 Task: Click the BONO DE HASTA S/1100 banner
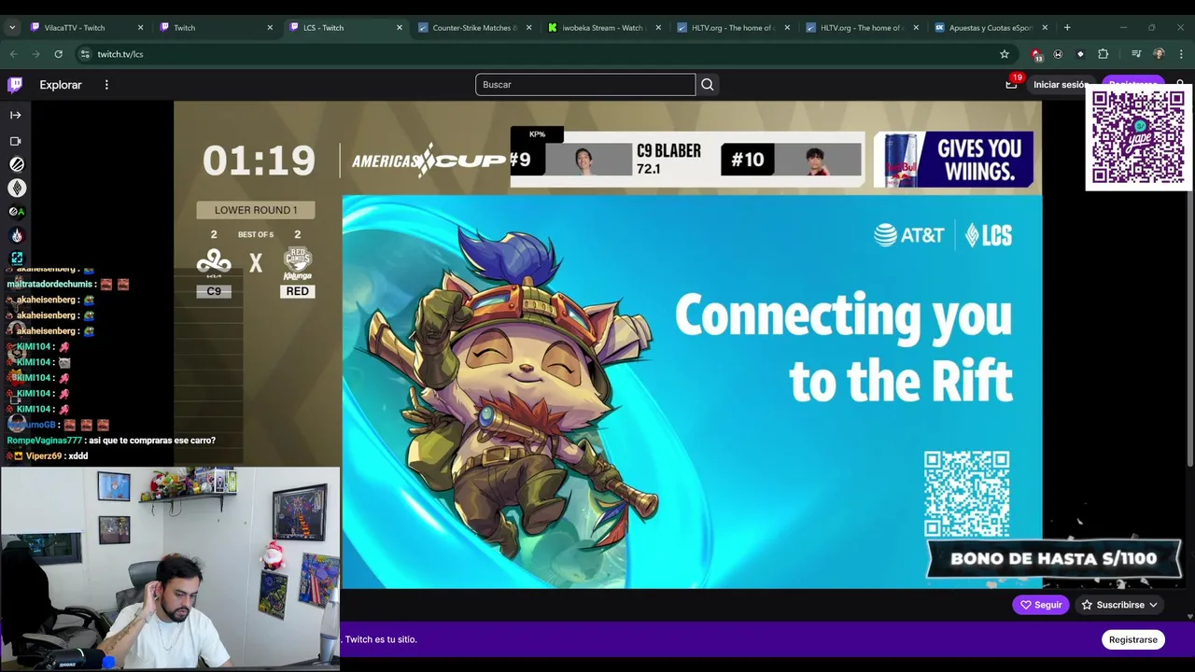[x=1053, y=558]
